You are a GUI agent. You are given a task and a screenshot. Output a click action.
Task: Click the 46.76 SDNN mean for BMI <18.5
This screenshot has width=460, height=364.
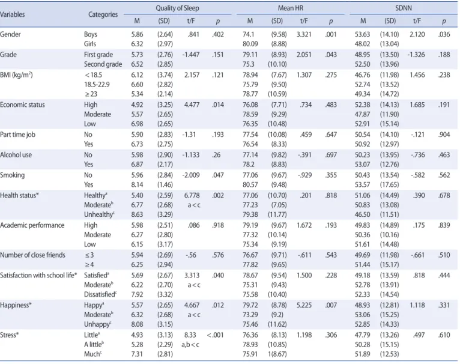coord(362,75)
